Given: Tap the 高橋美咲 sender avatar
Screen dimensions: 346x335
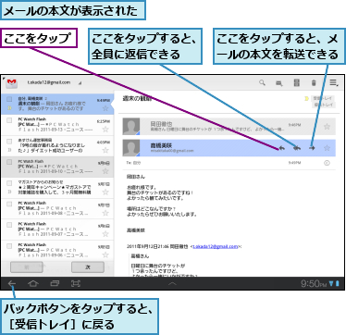Looking at the screenshot, I should point(131,148).
